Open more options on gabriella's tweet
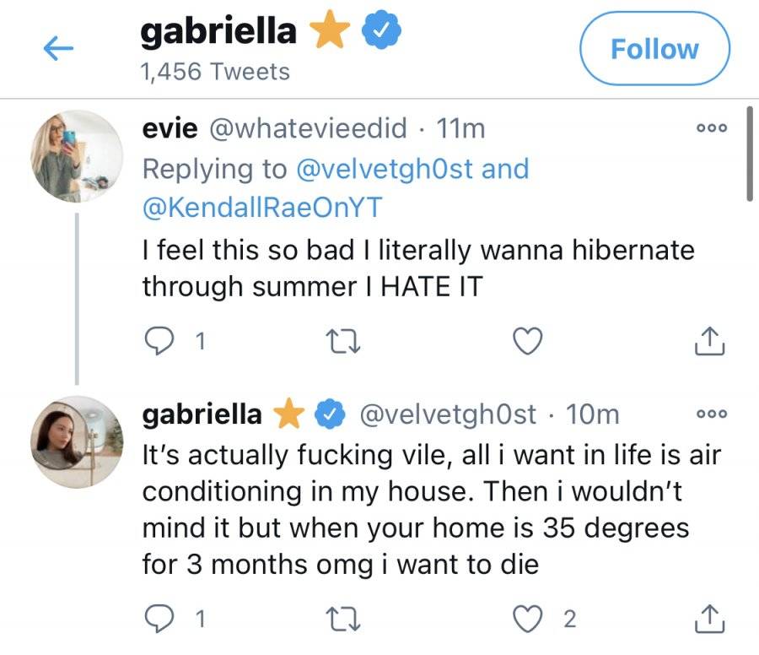Viewport: 759px width, 655px height. (x=712, y=414)
